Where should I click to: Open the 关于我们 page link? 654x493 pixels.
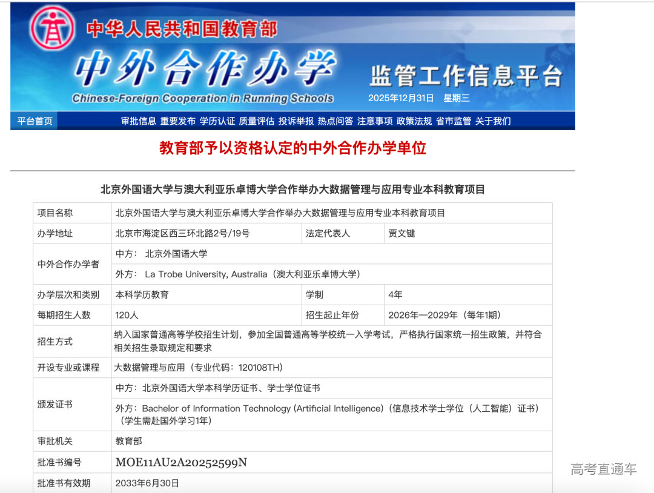click(493, 121)
